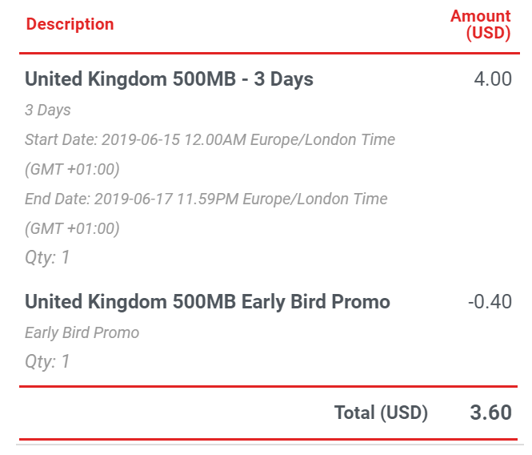Image resolution: width=532 pixels, height=455 pixels.
Task: Click the Start Date 2019-06-15 line
Action: click(210, 139)
